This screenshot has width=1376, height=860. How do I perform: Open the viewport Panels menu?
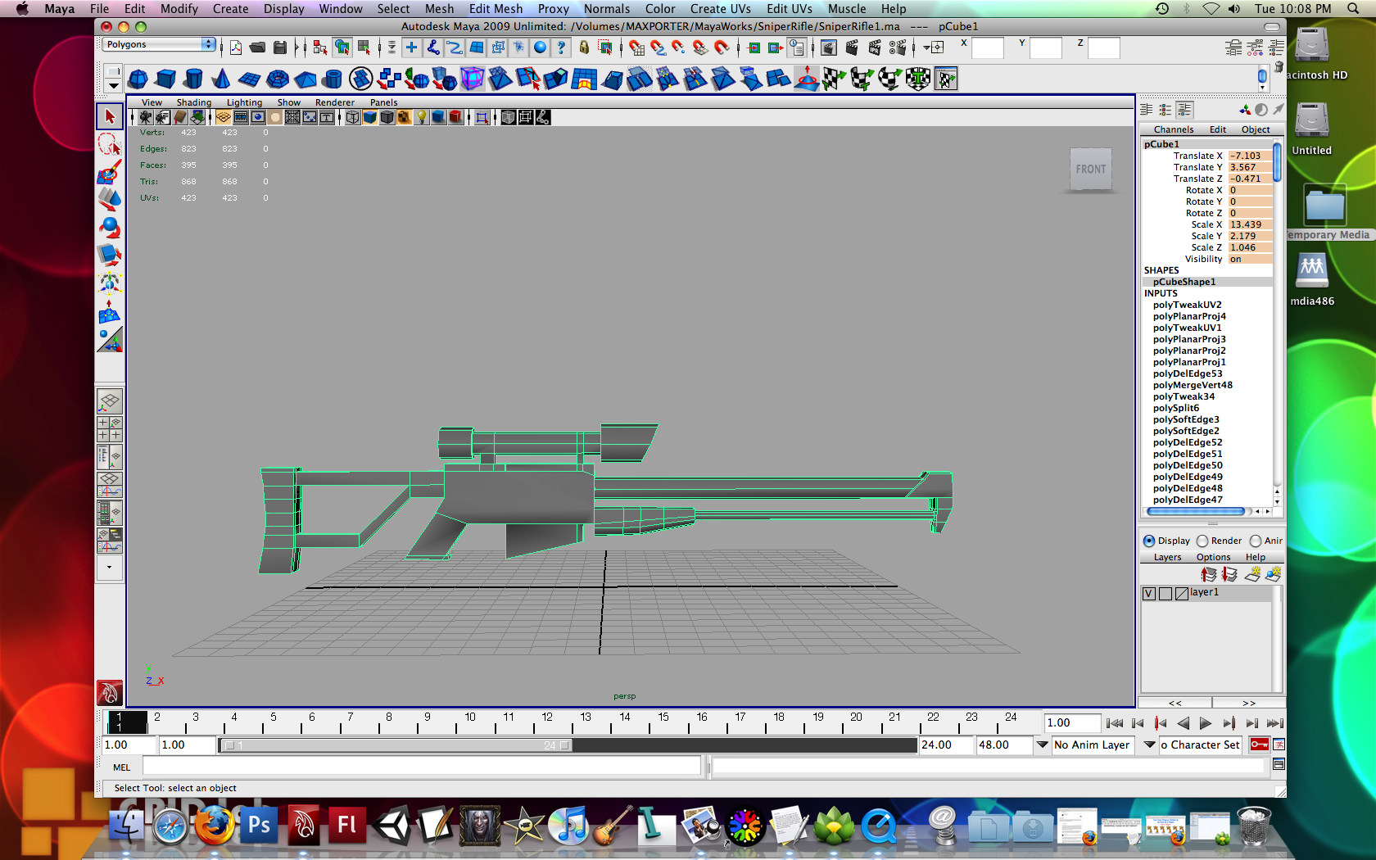click(x=383, y=102)
